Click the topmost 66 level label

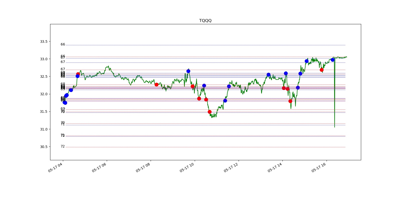pos(63,44)
